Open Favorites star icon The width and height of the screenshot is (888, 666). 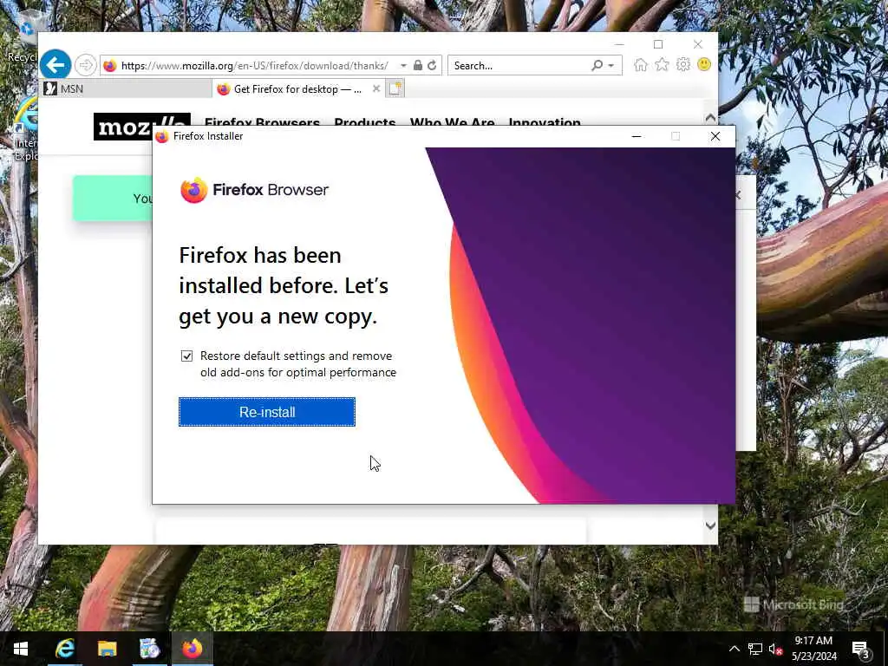click(662, 65)
